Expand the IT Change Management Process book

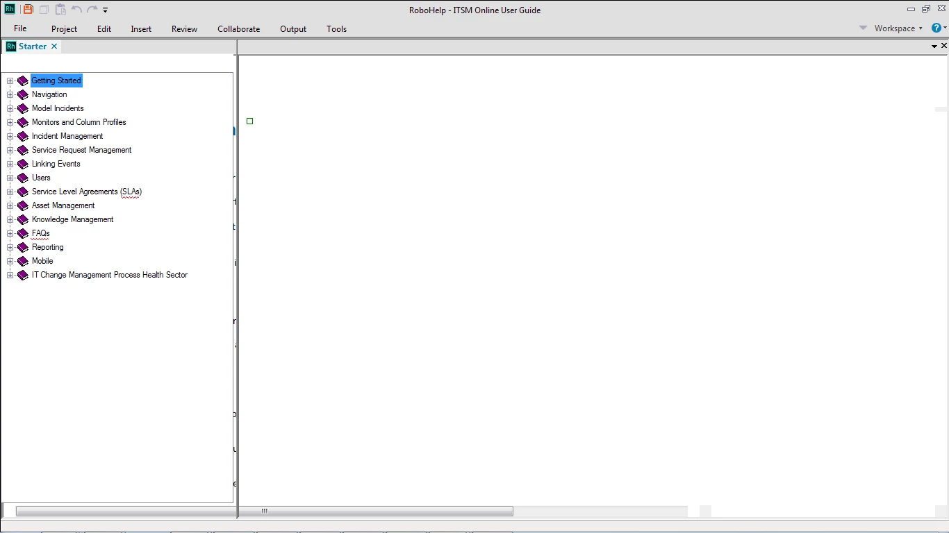[10, 275]
